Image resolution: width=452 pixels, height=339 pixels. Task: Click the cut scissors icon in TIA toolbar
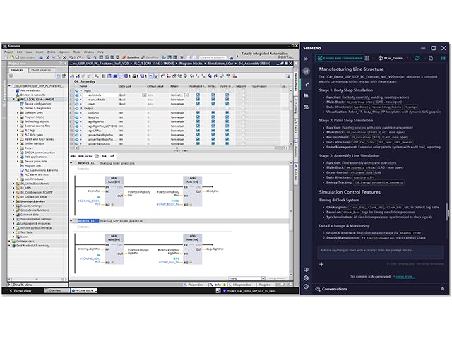[47, 57]
